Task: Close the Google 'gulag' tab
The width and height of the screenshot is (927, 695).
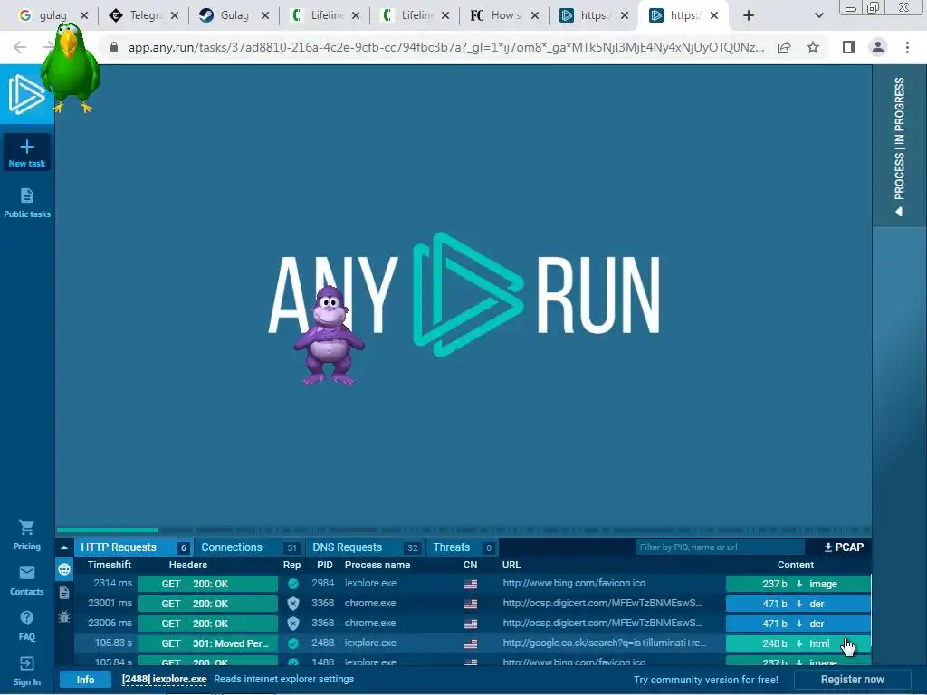Action: (84, 15)
